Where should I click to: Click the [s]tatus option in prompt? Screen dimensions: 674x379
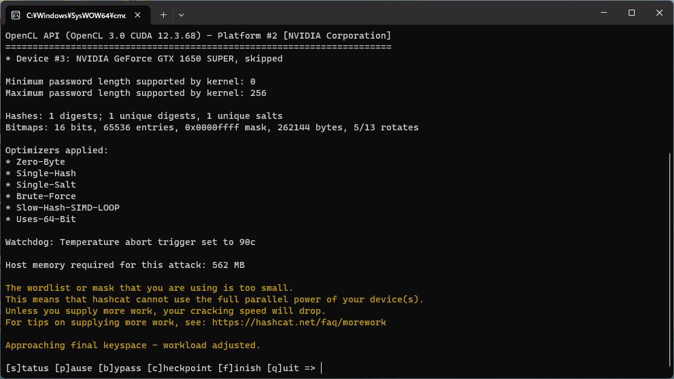(27, 368)
